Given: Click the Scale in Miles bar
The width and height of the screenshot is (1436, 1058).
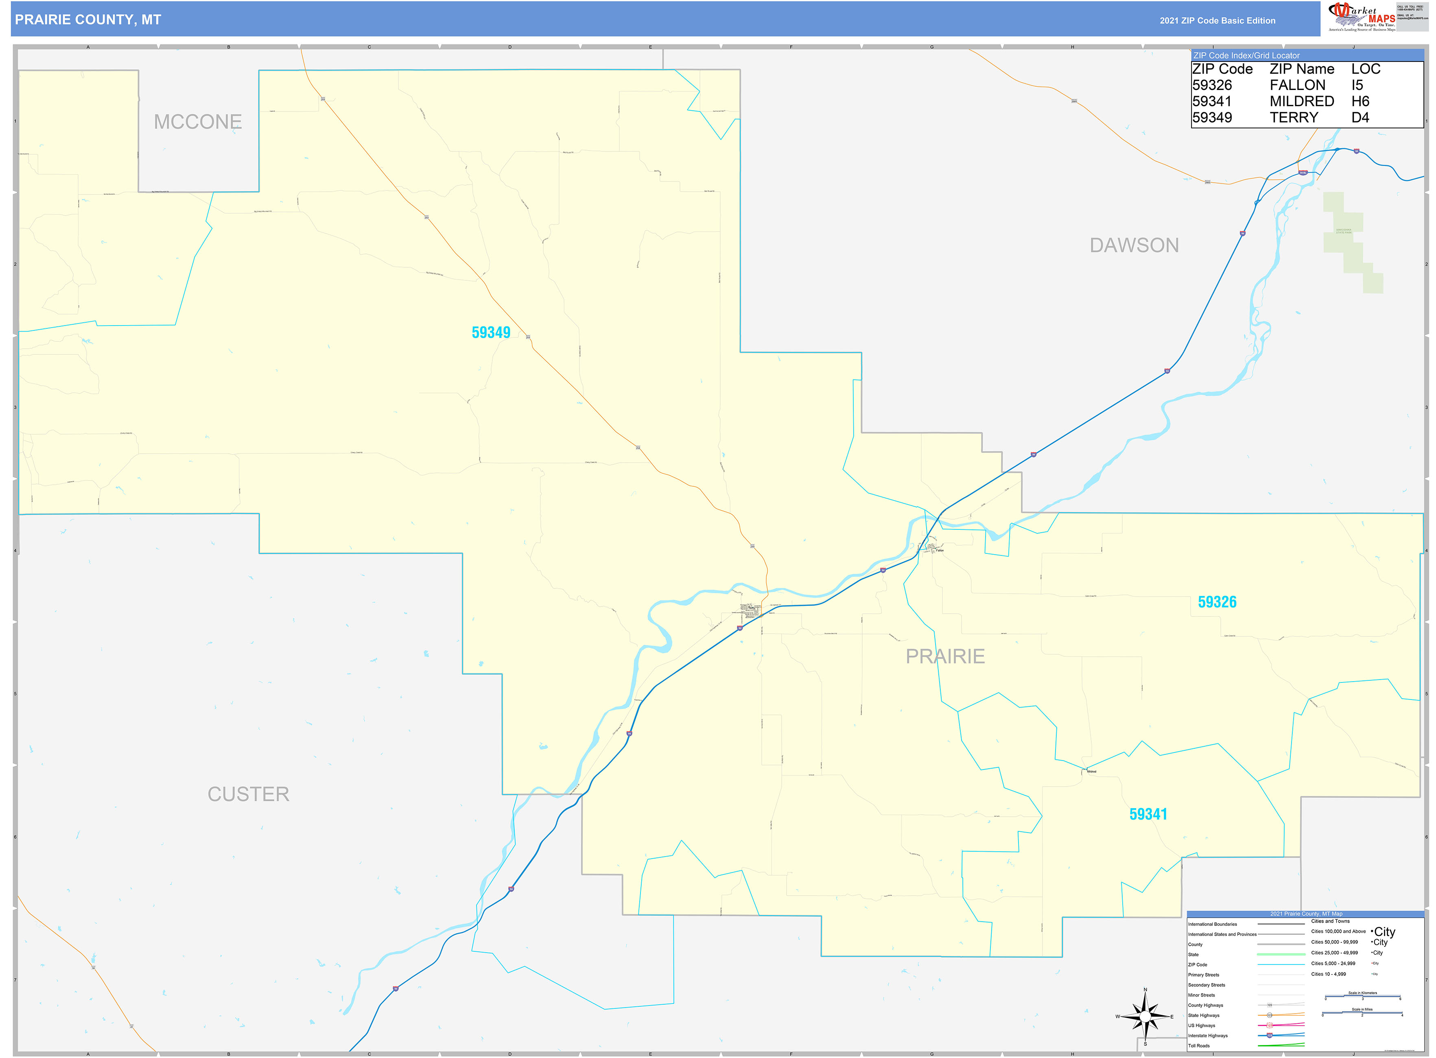Looking at the screenshot, I should click(x=1362, y=1012).
